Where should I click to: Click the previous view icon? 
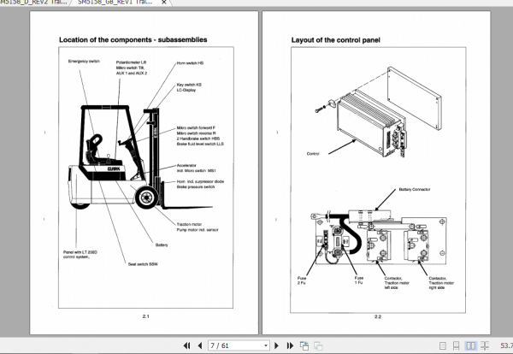click(304, 345)
